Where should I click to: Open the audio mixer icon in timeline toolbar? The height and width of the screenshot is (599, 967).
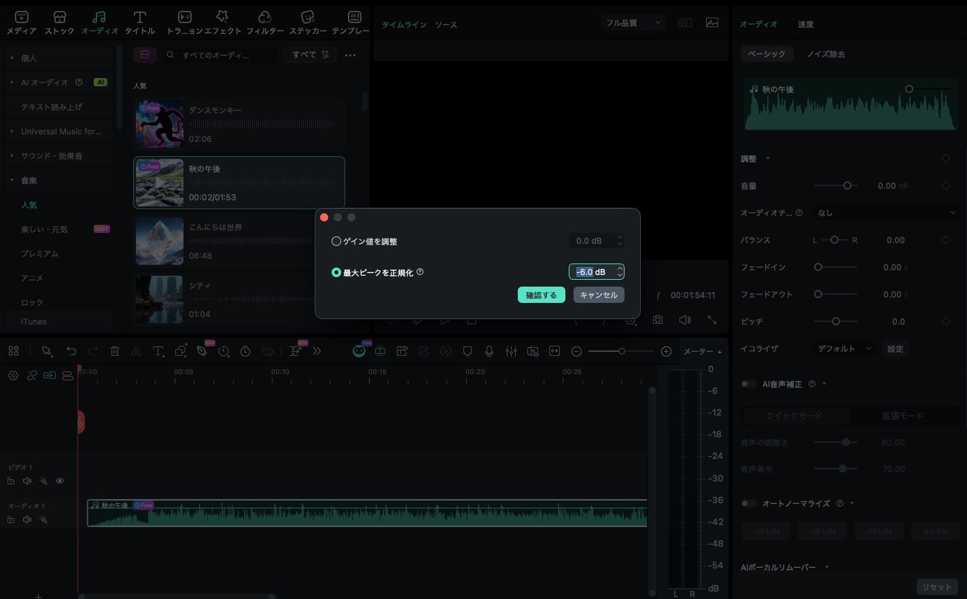[511, 351]
